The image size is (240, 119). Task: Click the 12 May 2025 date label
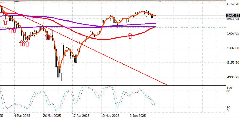[x=110, y=115]
